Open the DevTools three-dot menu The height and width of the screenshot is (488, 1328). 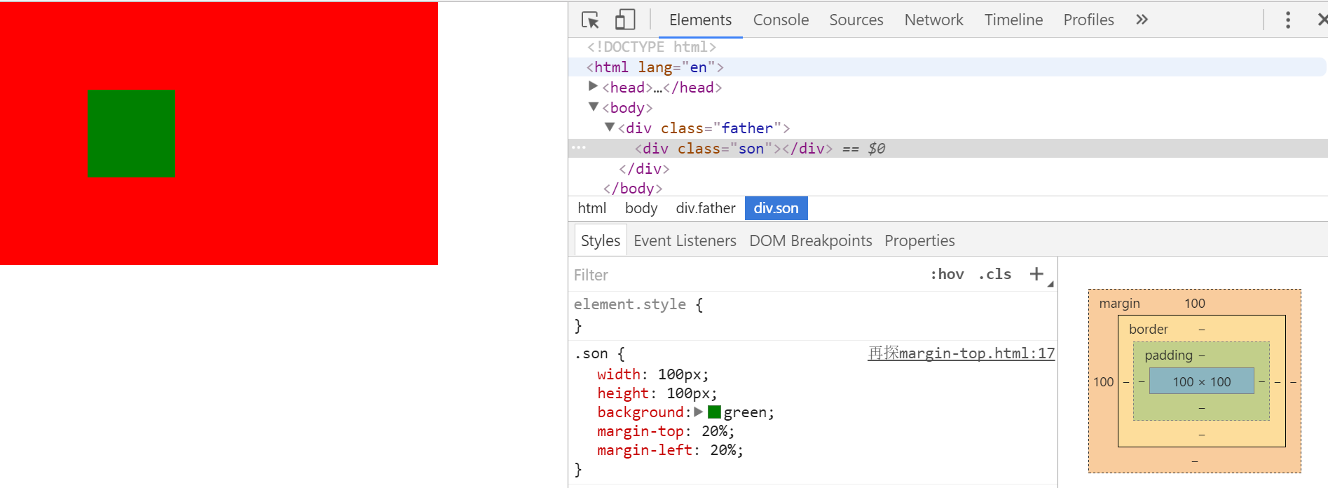1287,20
